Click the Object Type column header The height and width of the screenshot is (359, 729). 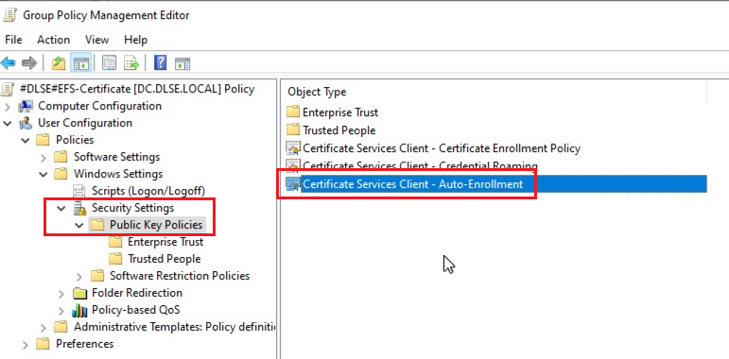(x=317, y=92)
